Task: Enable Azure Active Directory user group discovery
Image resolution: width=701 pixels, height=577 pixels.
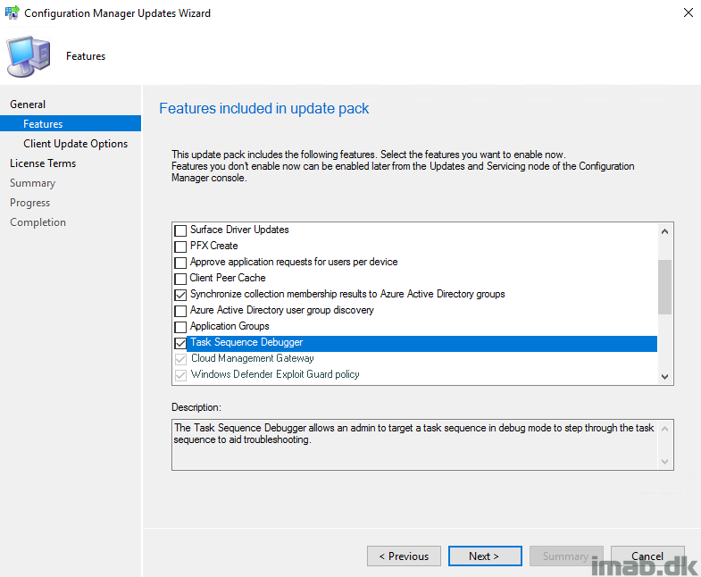Action: pos(180,311)
